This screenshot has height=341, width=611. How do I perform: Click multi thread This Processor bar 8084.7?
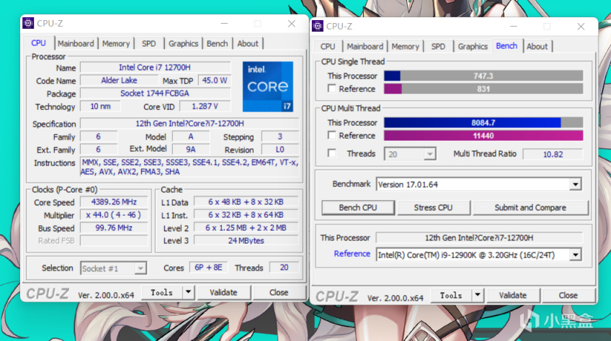(483, 122)
